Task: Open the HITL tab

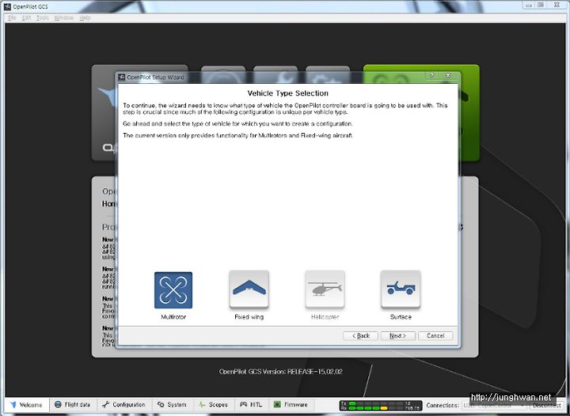Action: [x=250, y=404]
